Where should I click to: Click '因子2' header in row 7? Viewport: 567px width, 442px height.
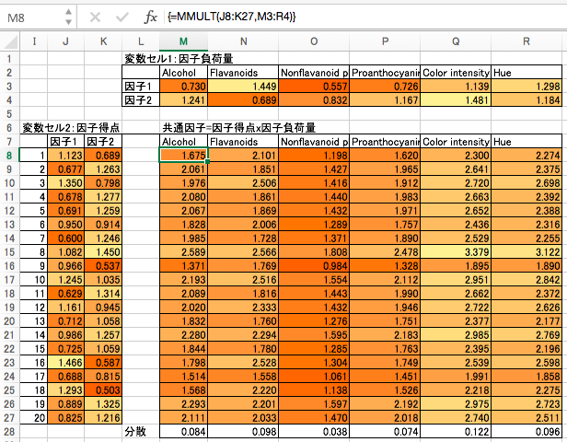[103, 142]
